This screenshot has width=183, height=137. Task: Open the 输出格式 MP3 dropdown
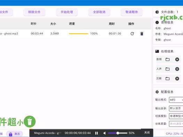pyautogui.click(x=176, y=100)
